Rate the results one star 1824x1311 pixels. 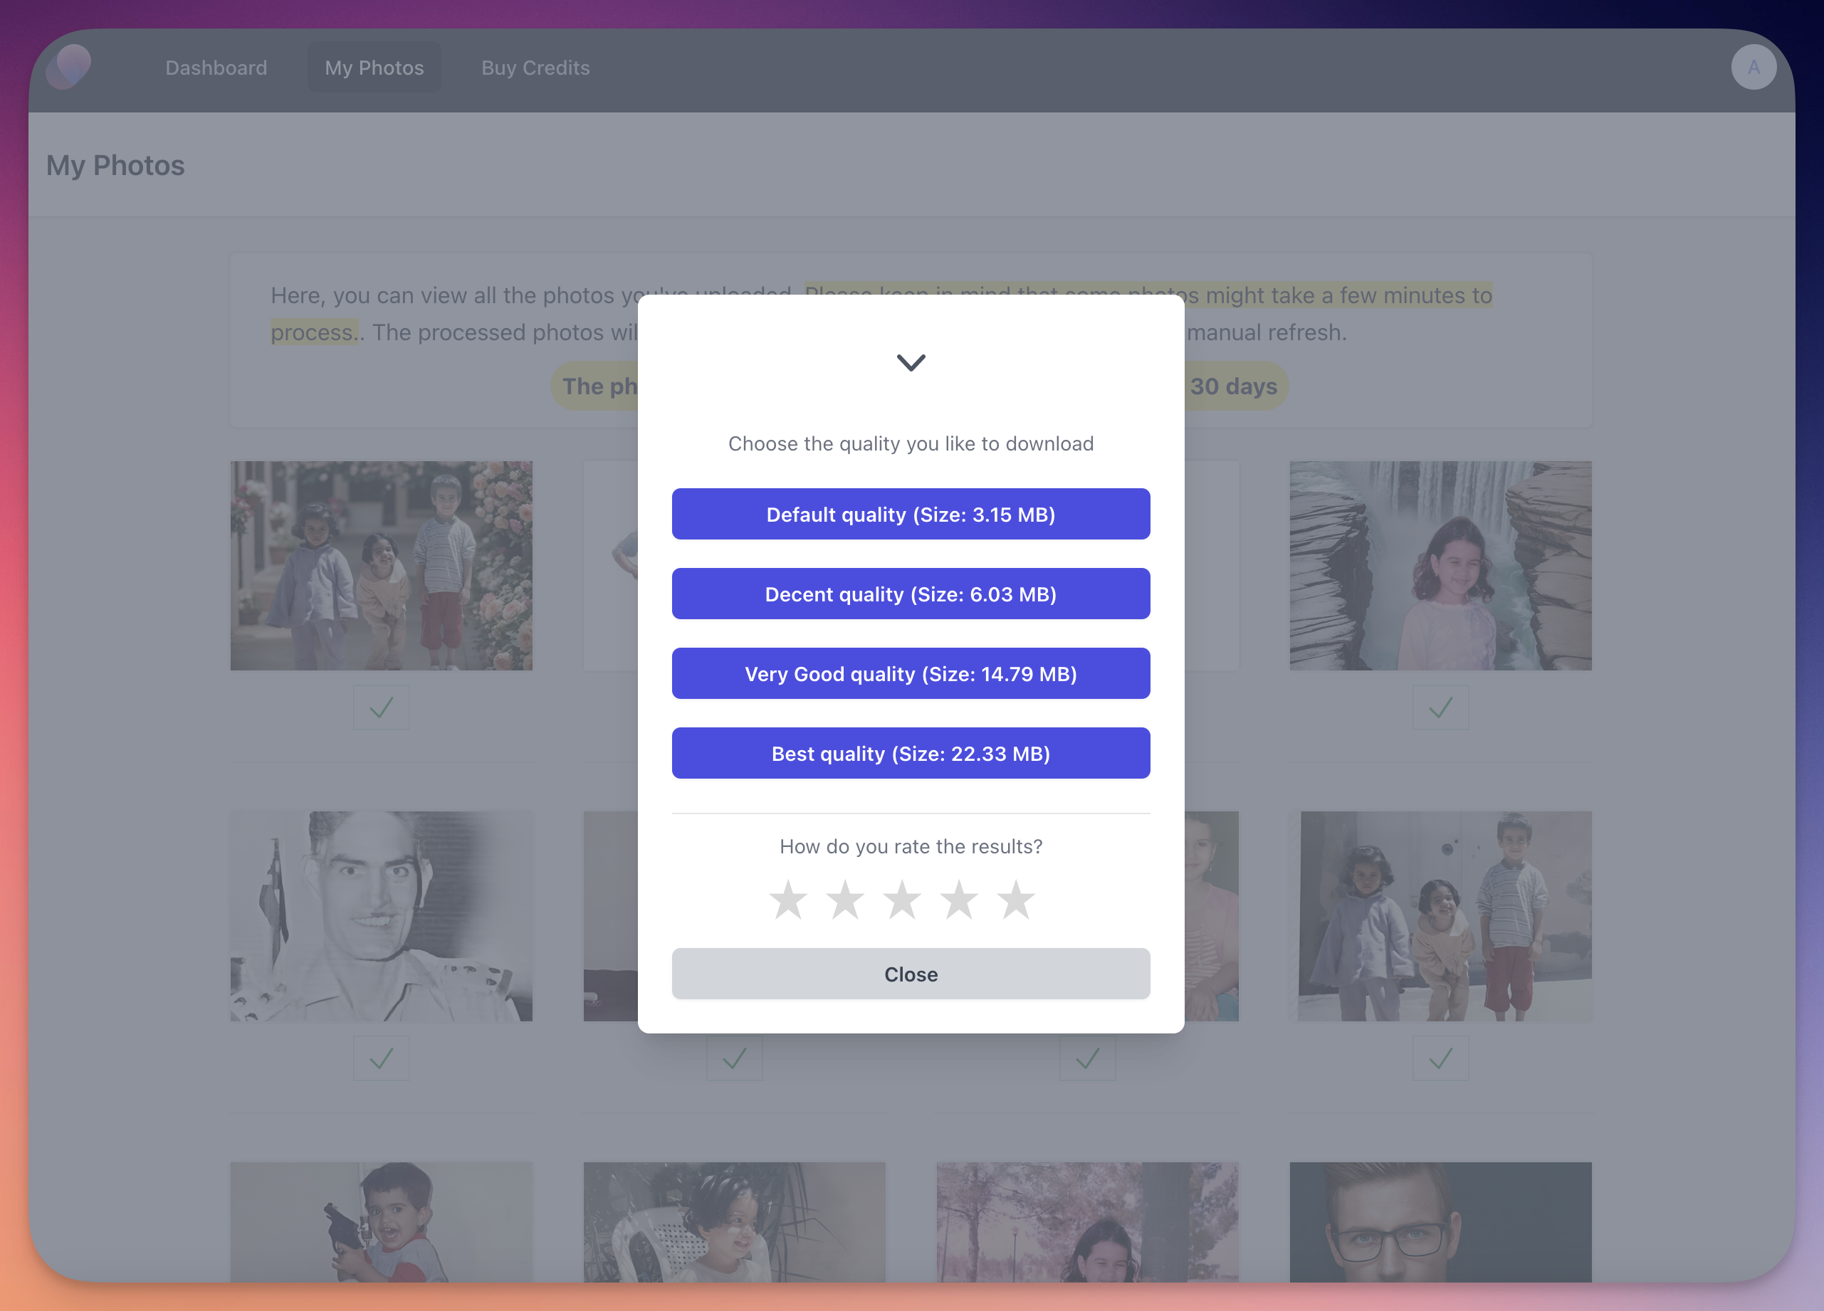click(x=788, y=900)
